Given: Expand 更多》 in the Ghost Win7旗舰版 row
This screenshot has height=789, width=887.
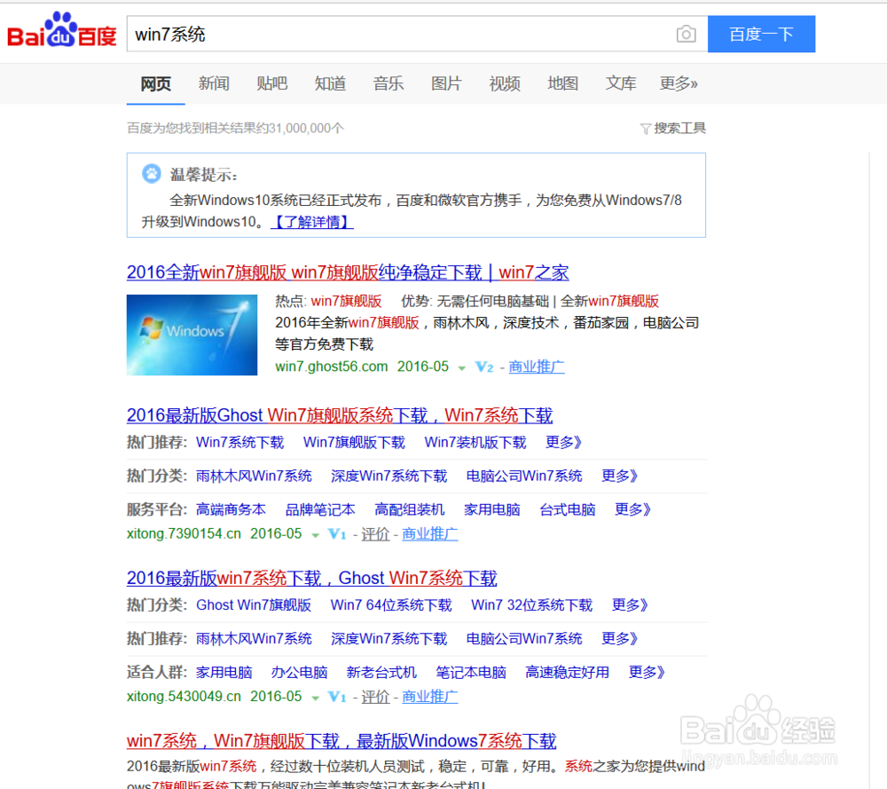Looking at the screenshot, I should pos(630,605).
